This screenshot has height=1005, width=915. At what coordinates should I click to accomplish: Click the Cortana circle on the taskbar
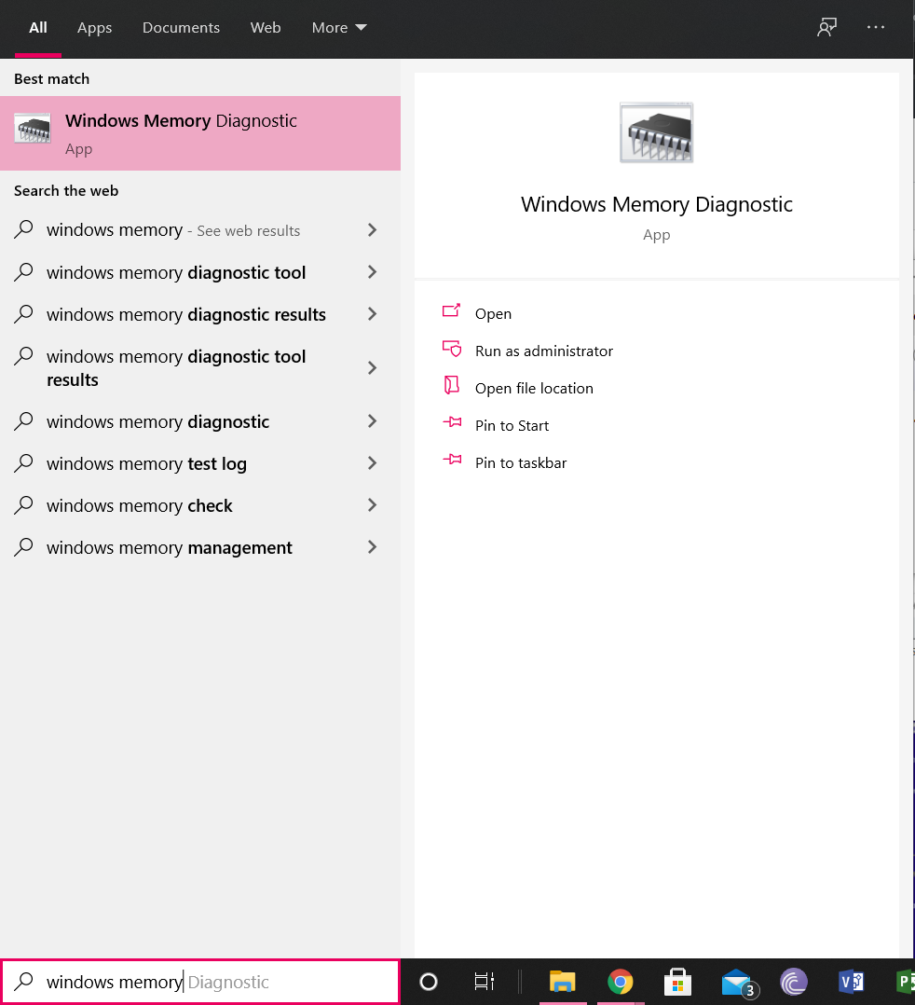point(428,982)
